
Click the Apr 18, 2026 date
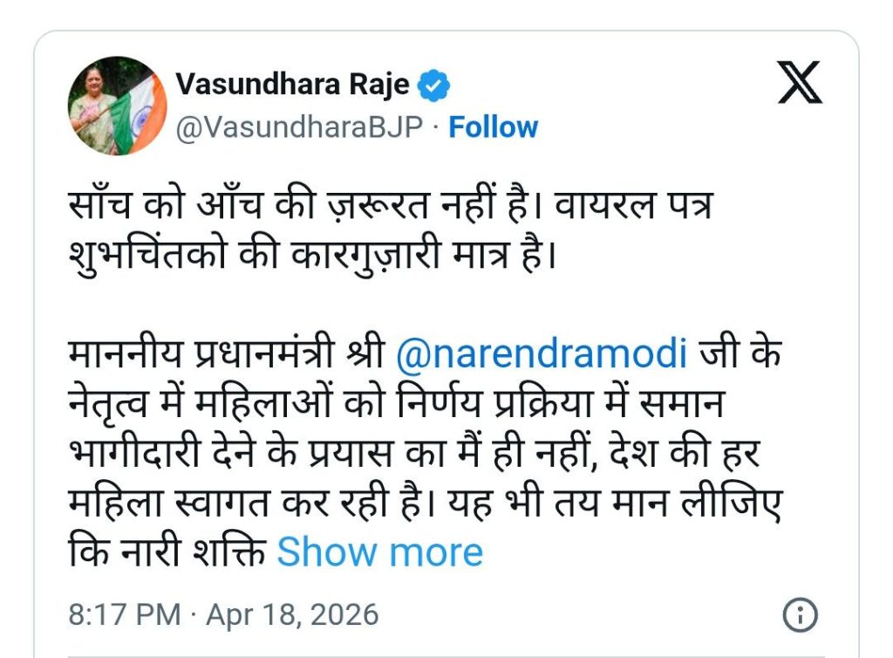click(x=292, y=614)
